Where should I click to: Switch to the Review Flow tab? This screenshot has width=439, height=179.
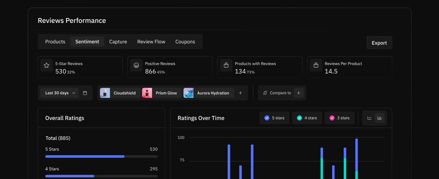[151, 42]
